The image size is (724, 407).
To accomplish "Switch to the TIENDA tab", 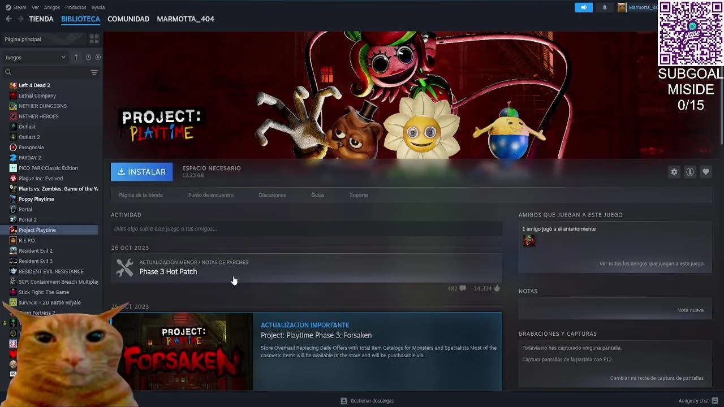I will coord(41,19).
